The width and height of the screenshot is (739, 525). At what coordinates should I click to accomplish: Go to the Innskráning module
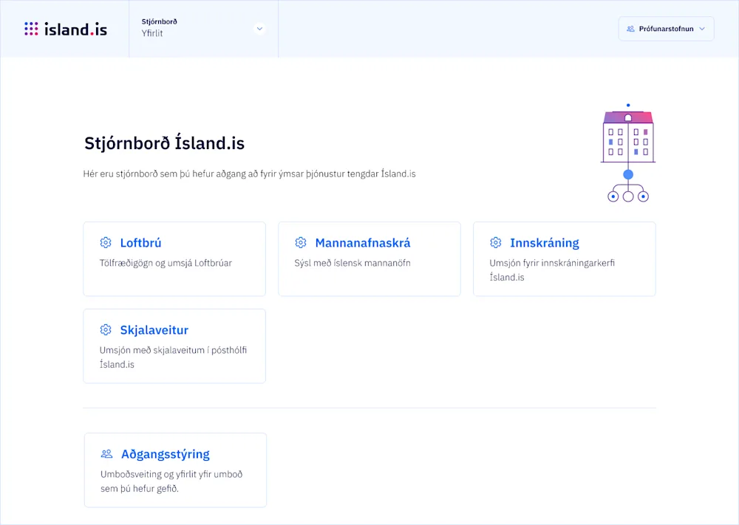545,243
